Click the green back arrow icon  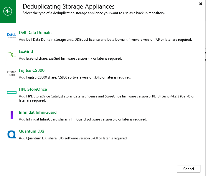[8, 12]
